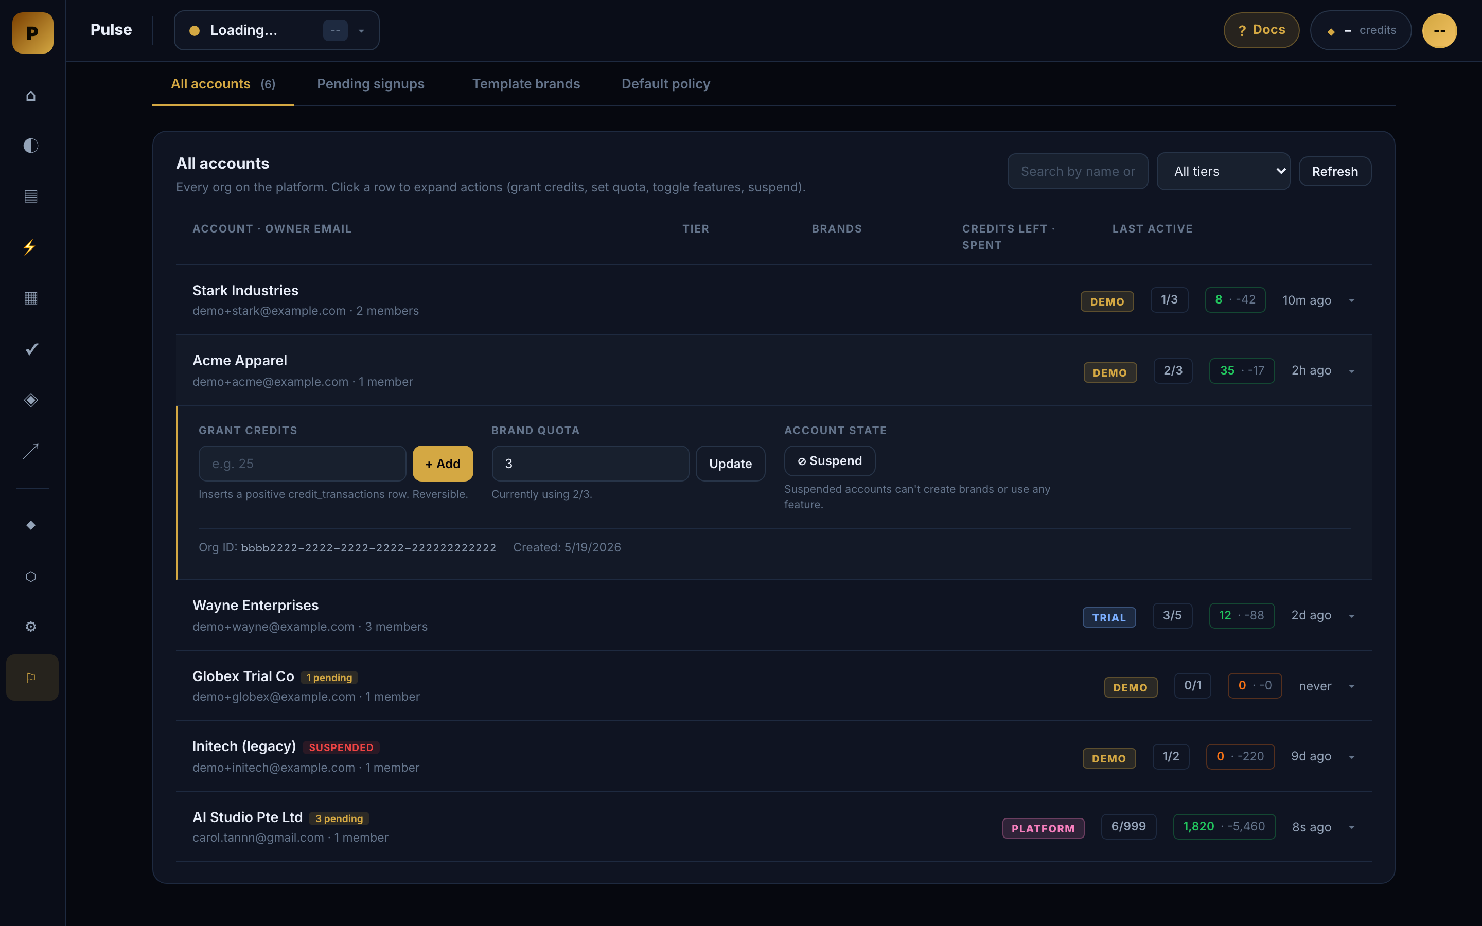Click the 1,820 credits value
1482x926 pixels.
[1198, 827]
